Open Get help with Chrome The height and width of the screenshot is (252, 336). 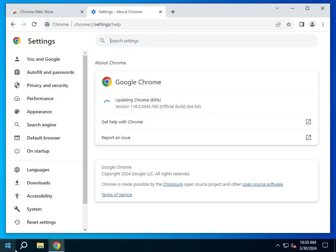point(207,122)
